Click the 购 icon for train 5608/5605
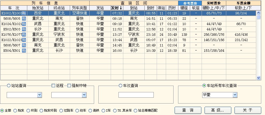The width and height of the screenshot is (265, 115). (24, 19)
